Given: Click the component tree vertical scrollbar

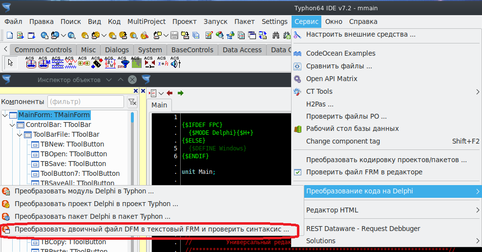Looking at the screenshot, I should coord(132,147).
